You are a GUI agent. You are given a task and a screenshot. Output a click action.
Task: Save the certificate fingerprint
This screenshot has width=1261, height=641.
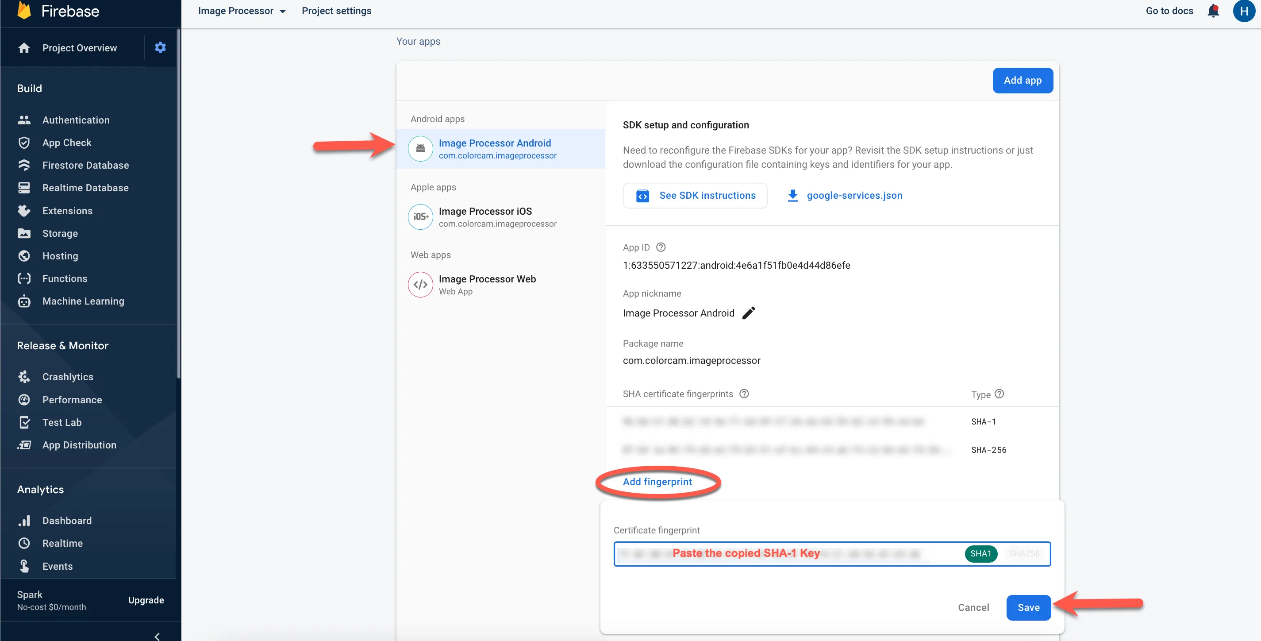pyautogui.click(x=1028, y=607)
